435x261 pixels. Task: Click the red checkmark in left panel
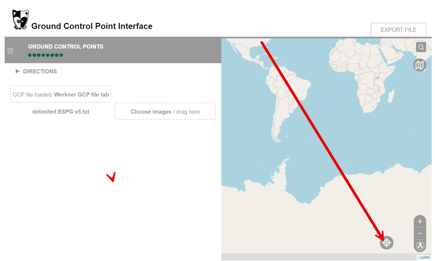tap(111, 177)
